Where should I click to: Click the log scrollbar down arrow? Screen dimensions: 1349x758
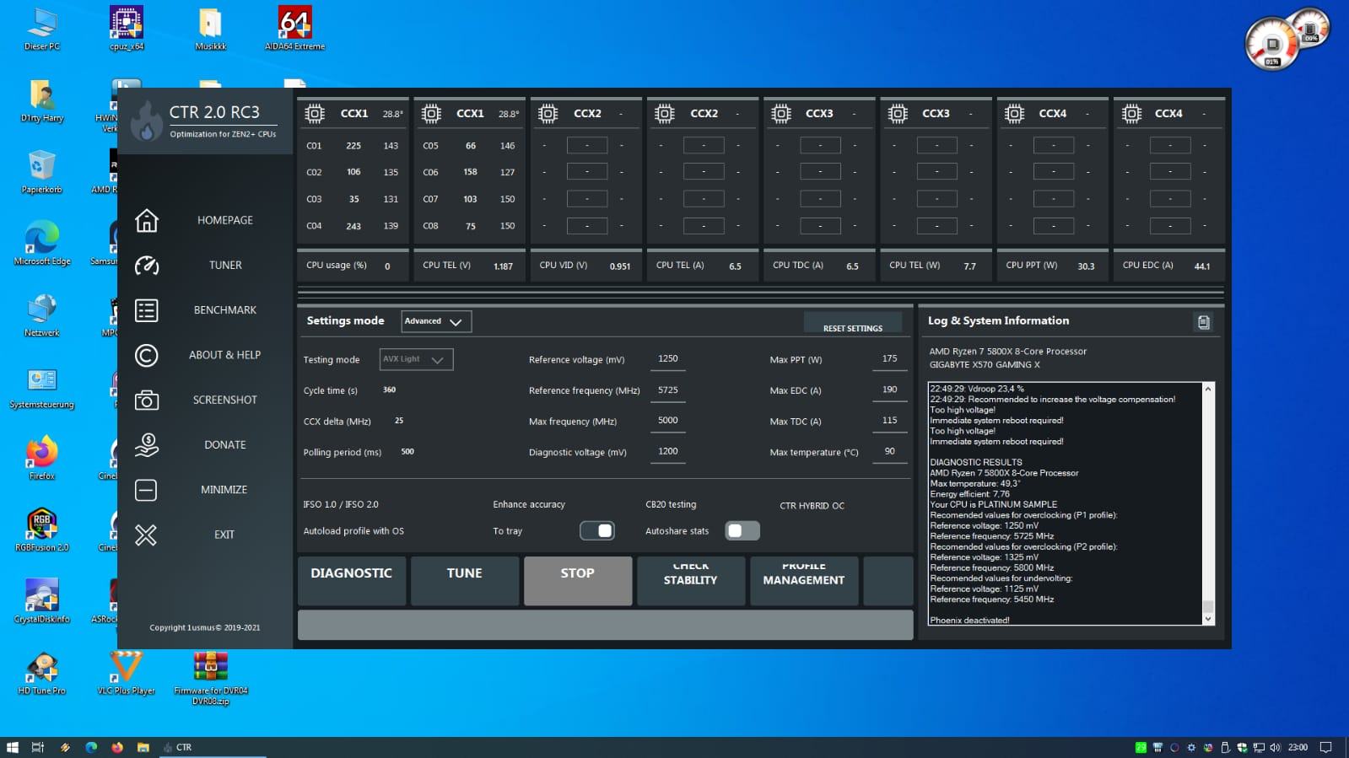pyautogui.click(x=1208, y=619)
